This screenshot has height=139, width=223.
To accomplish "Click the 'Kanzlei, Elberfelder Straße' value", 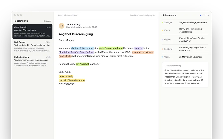I will tap(192, 40).
